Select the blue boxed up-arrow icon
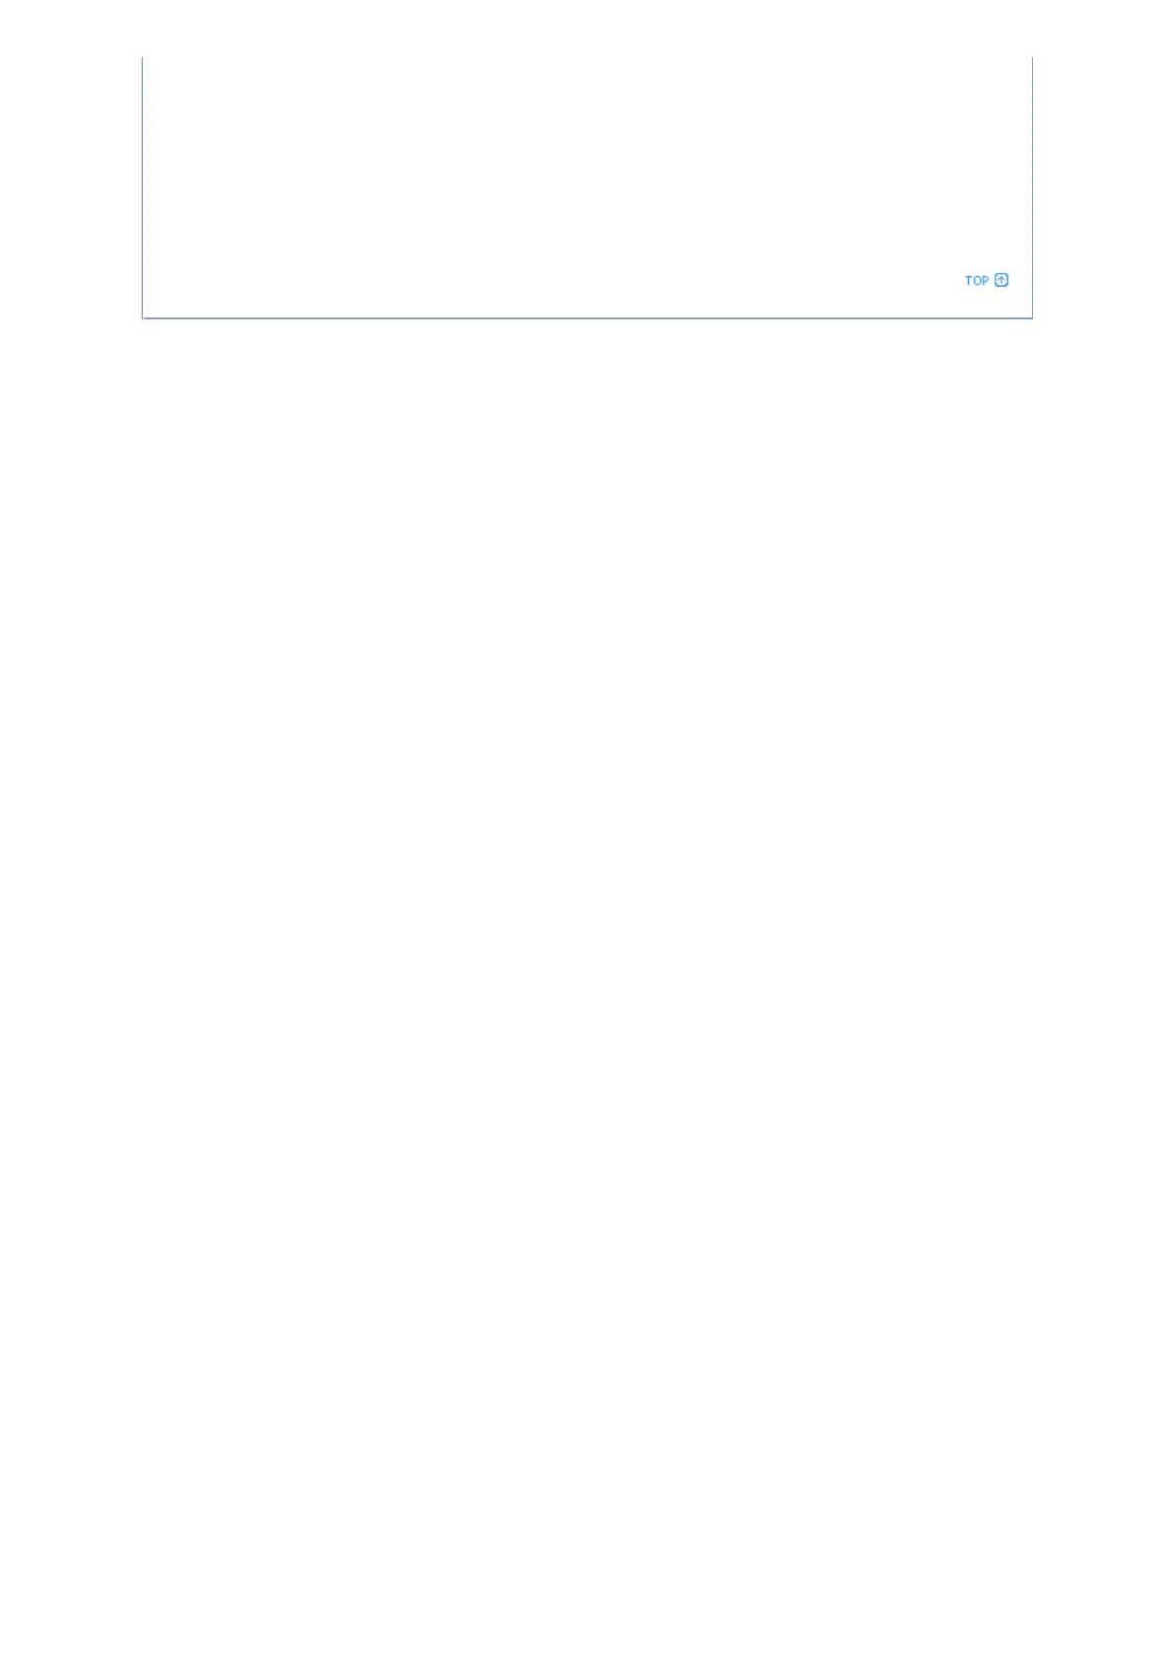Screen dimensions: 1173x1660 1001,280
